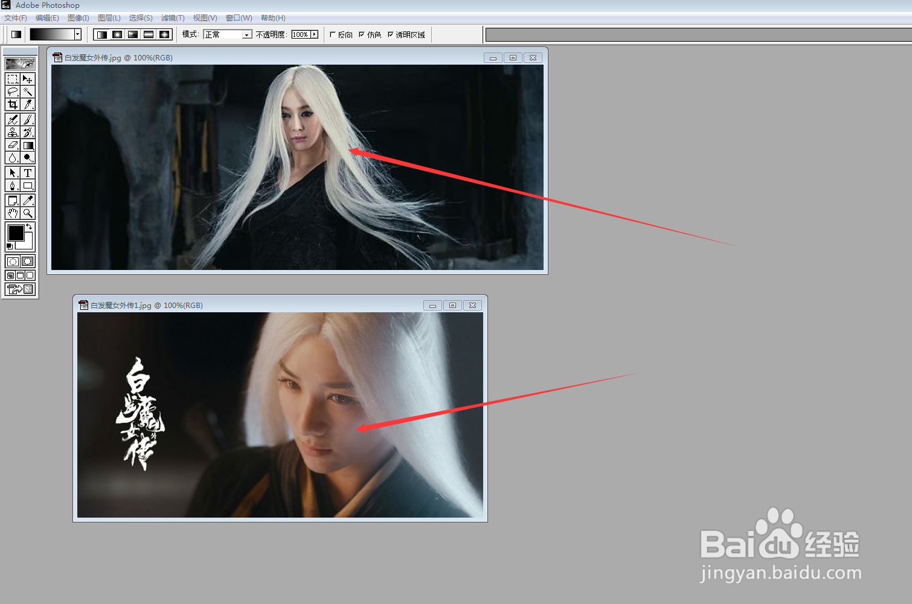Viewport: 912px width, 604px height.
Task: Open the 文件(F) menu
Action: [x=16, y=18]
